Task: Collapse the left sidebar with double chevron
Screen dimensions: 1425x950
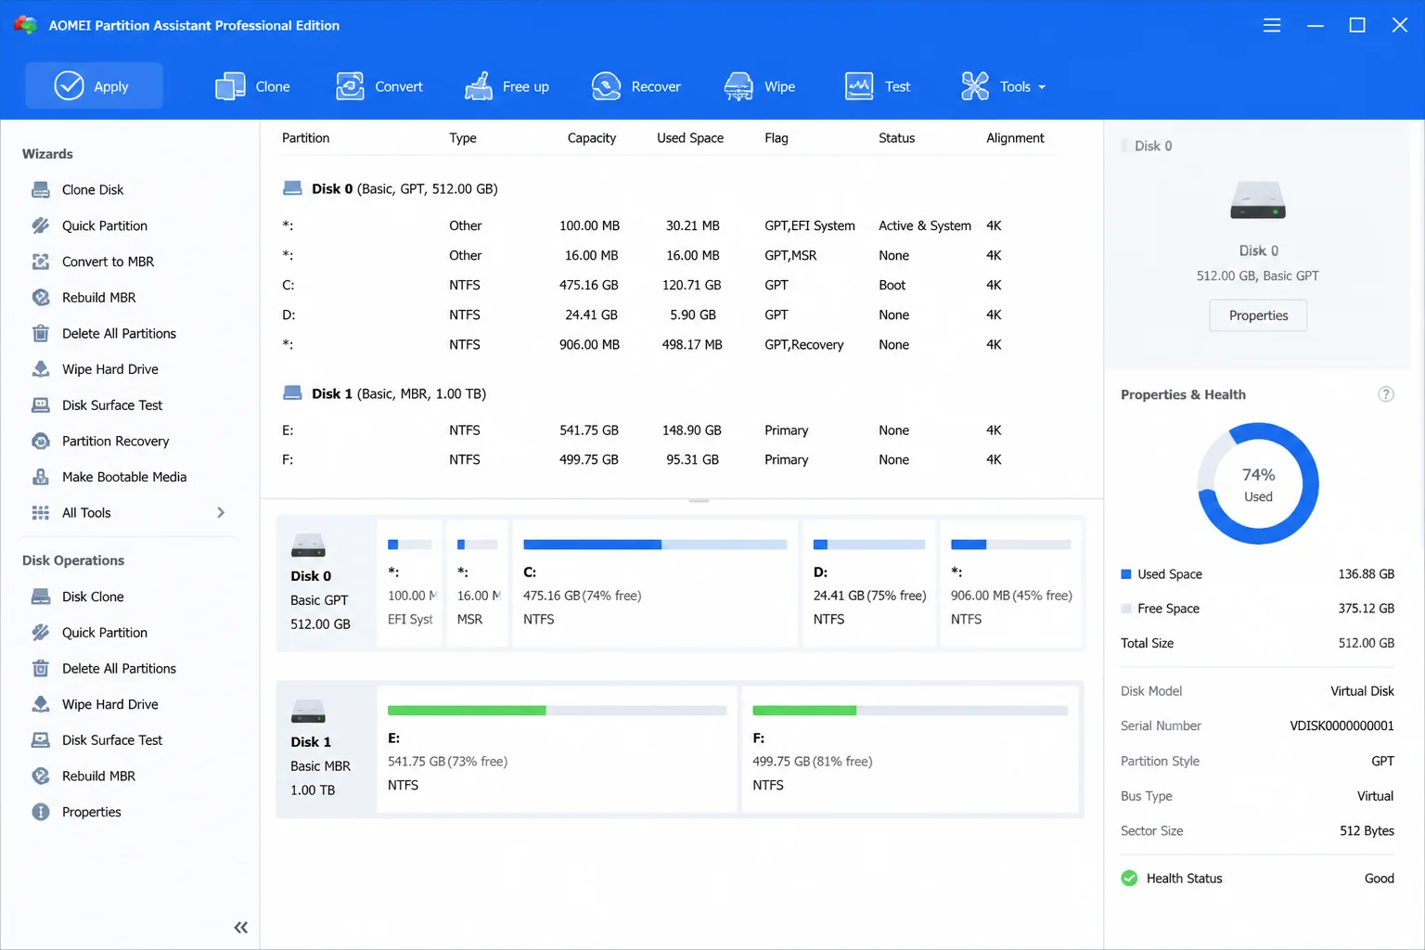Action: click(241, 927)
